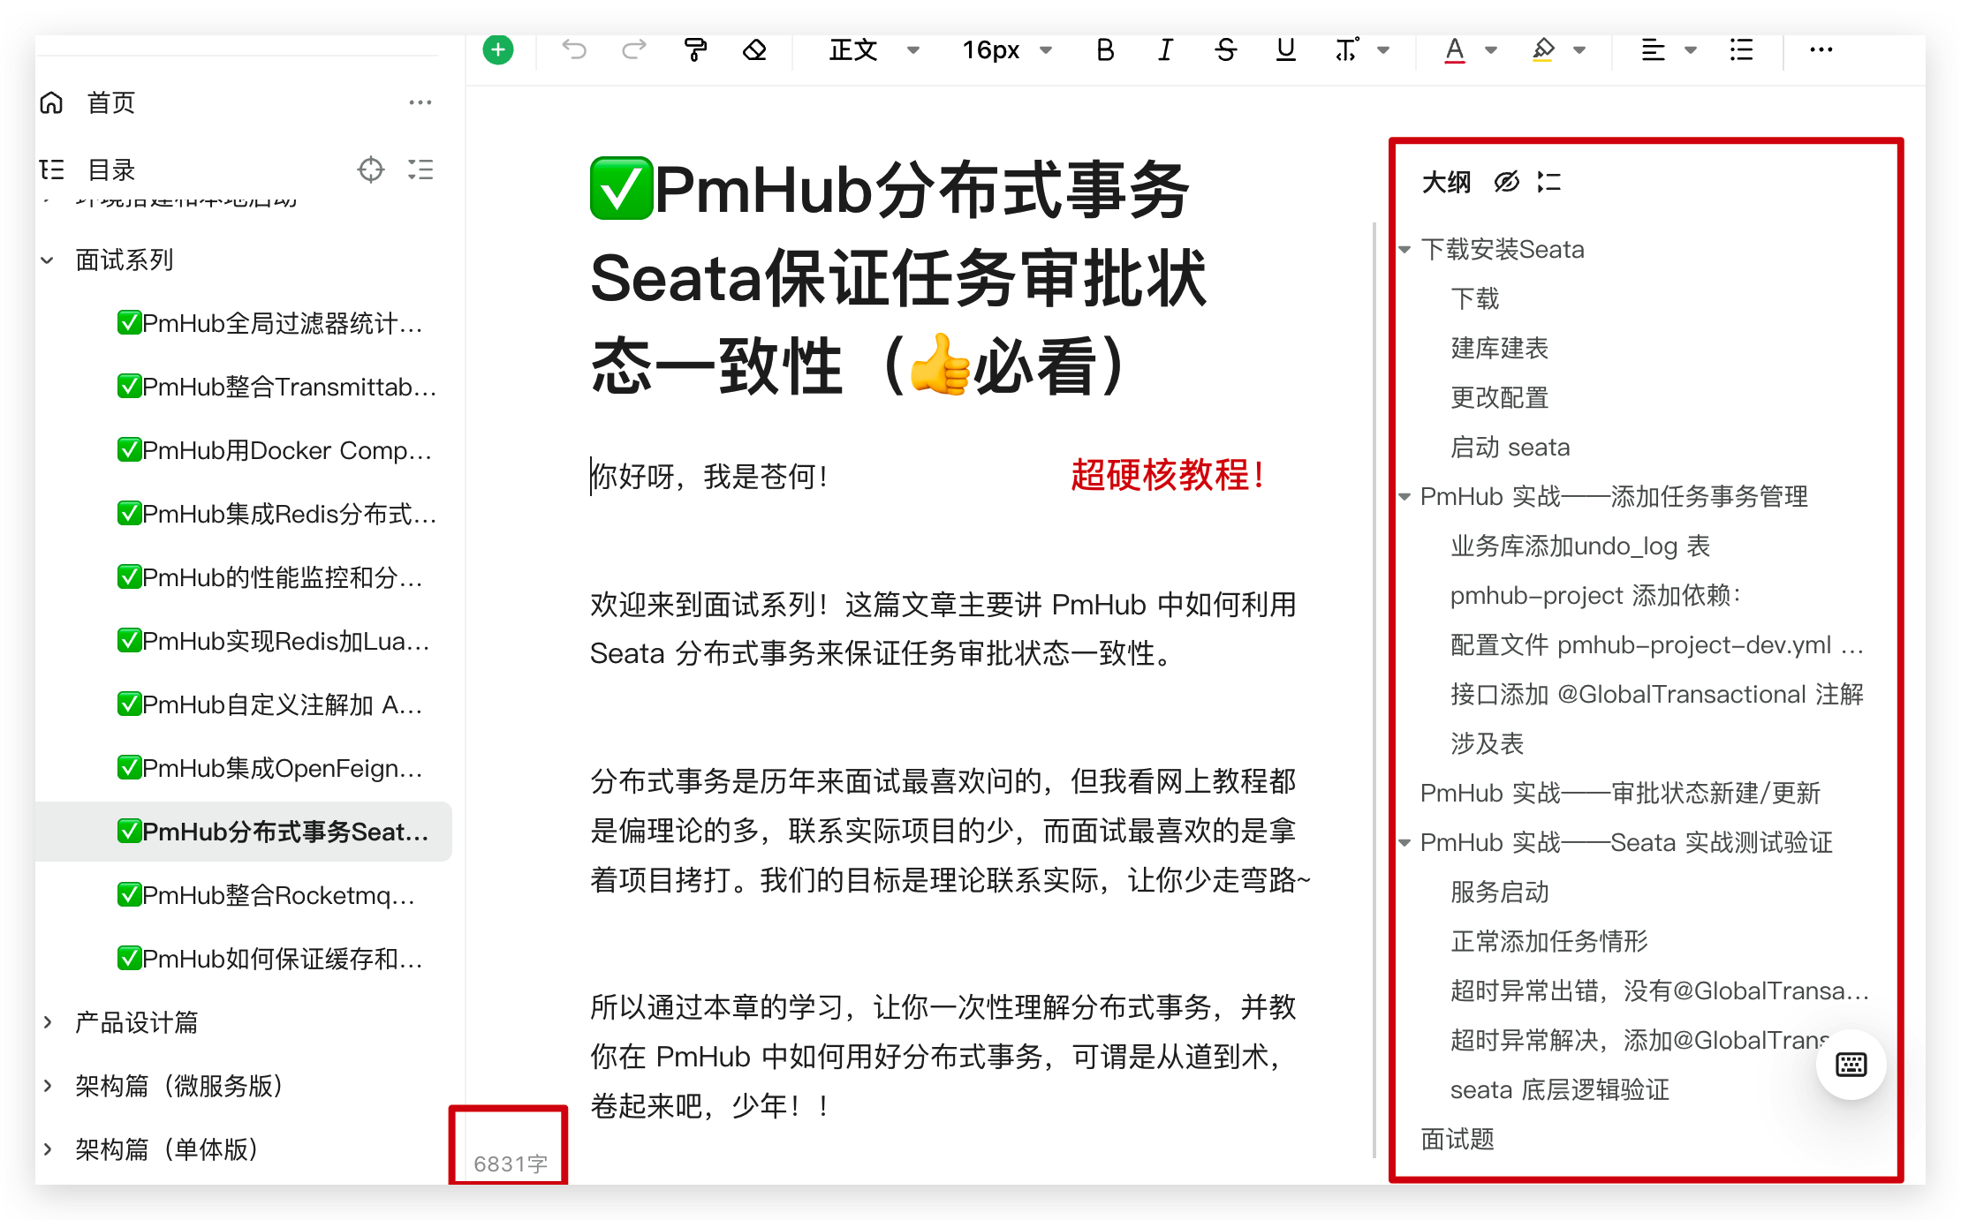Click the green plus insert button

[x=498, y=49]
